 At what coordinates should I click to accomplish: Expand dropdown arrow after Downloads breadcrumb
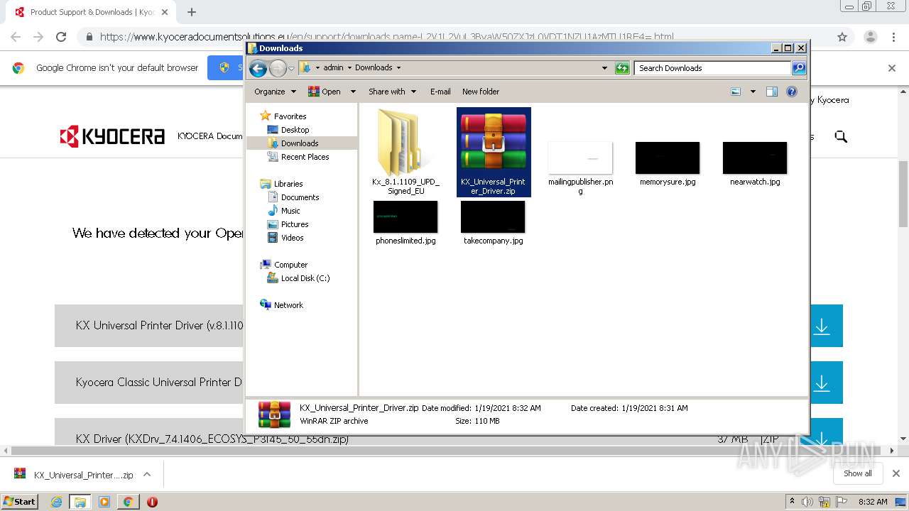click(398, 68)
